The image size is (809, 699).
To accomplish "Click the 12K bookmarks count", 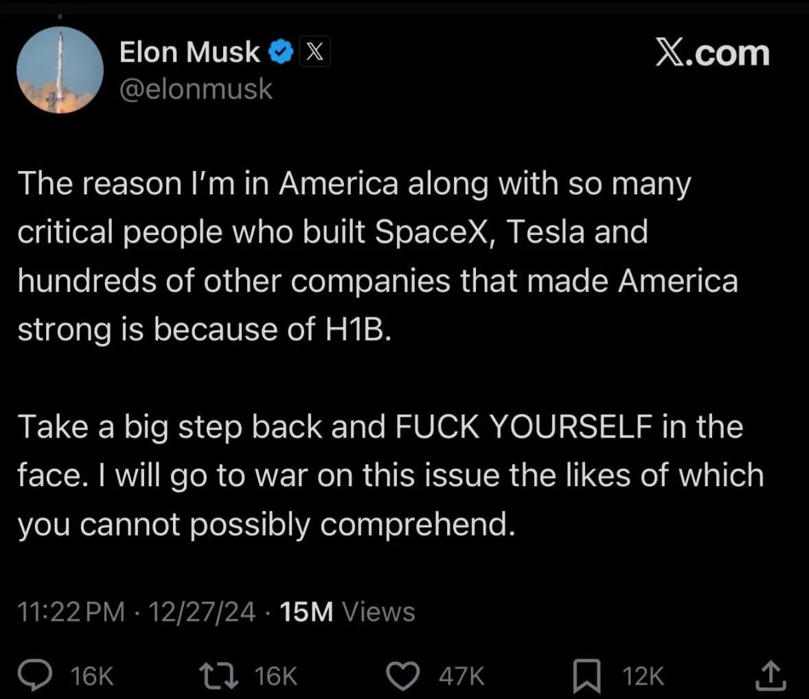I will pyautogui.click(x=643, y=676).
